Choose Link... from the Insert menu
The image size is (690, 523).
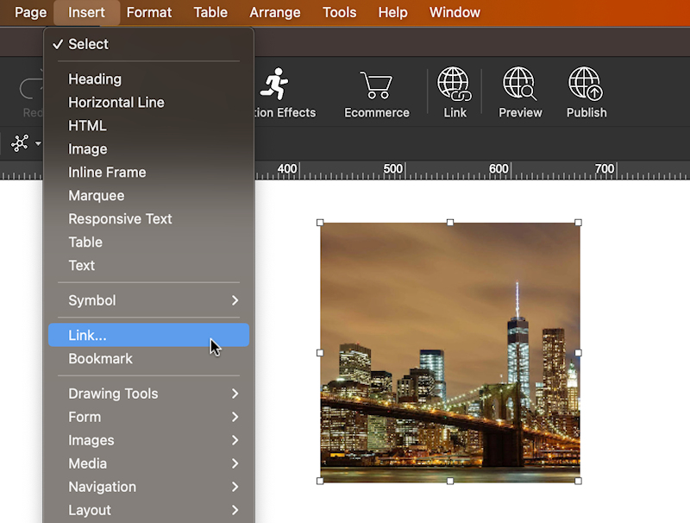coord(148,336)
